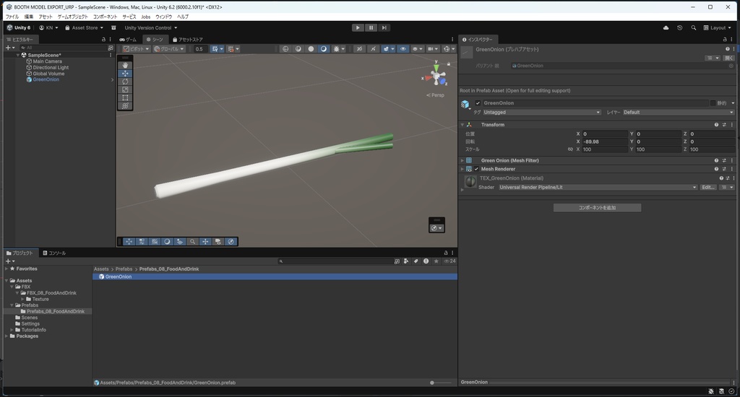Screen dimensions: 740x397
Task: Click the Project favorites star filter icon
Action: coord(436,261)
